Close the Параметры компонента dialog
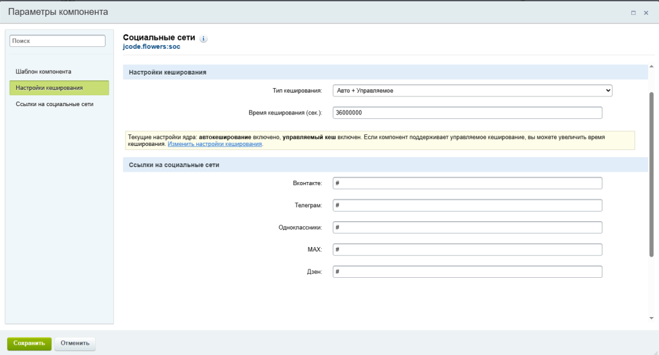The image size is (659, 355). coord(646,12)
